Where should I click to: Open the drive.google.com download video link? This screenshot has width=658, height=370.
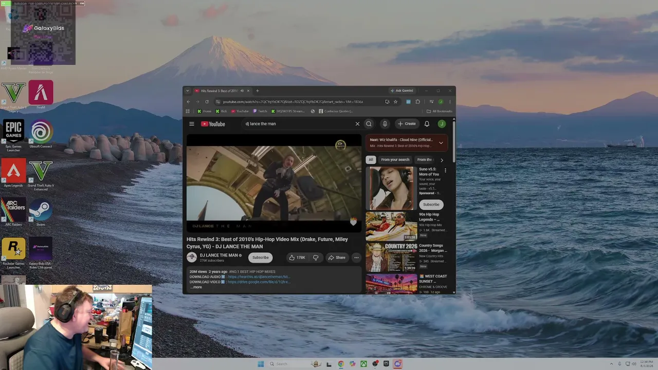259,282
